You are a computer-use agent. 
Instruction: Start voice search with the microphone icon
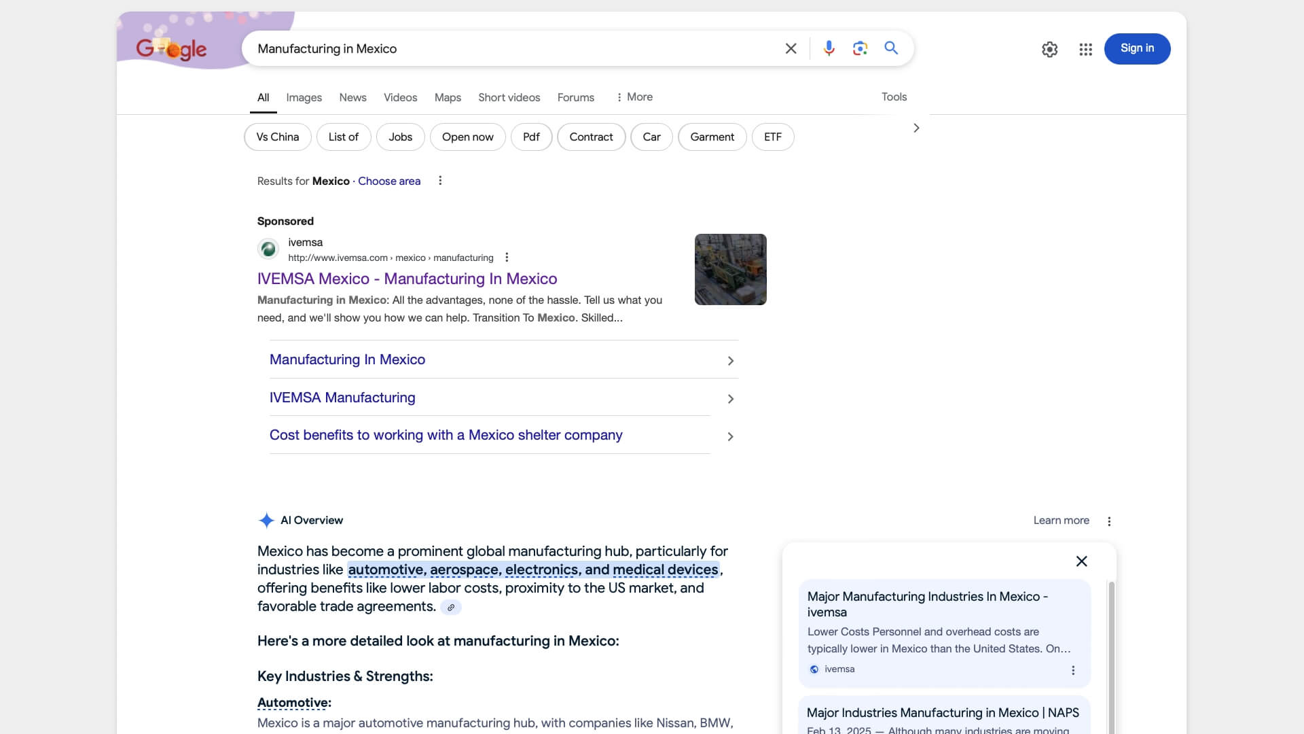[x=829, y=48]
